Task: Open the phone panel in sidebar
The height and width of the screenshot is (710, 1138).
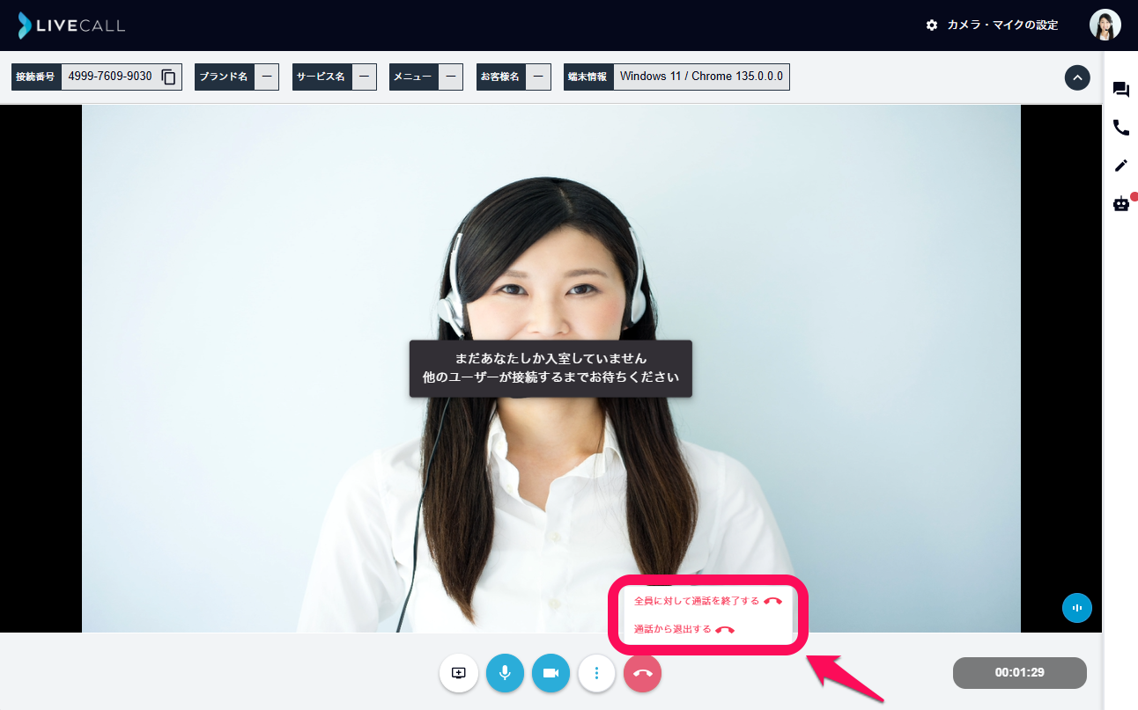Action: pyautogui.click(x=1120, y=128)
